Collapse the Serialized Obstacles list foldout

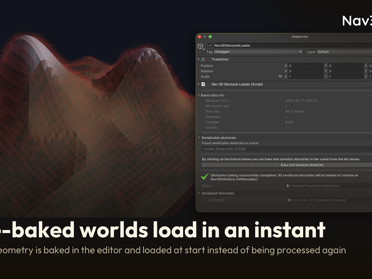(199, 193)
